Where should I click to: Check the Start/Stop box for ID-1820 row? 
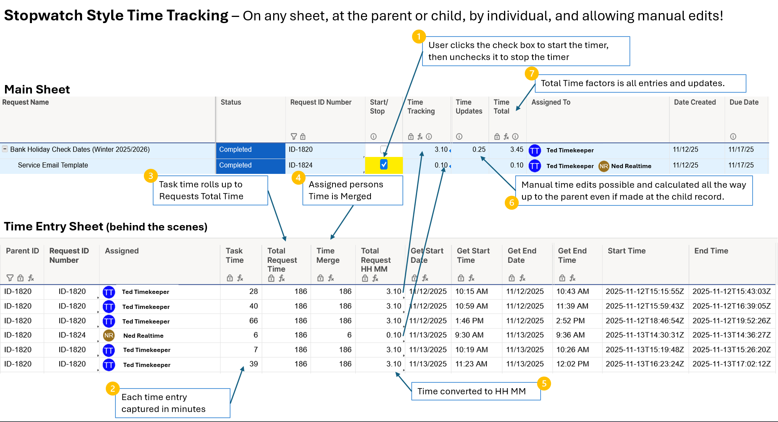pos(383,149)
